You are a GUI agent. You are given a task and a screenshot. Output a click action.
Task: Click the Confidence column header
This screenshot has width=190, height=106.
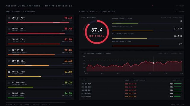(x=177, y=80)
